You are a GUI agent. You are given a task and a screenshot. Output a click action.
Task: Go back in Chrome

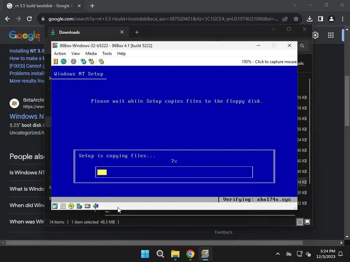coord(8,19)
